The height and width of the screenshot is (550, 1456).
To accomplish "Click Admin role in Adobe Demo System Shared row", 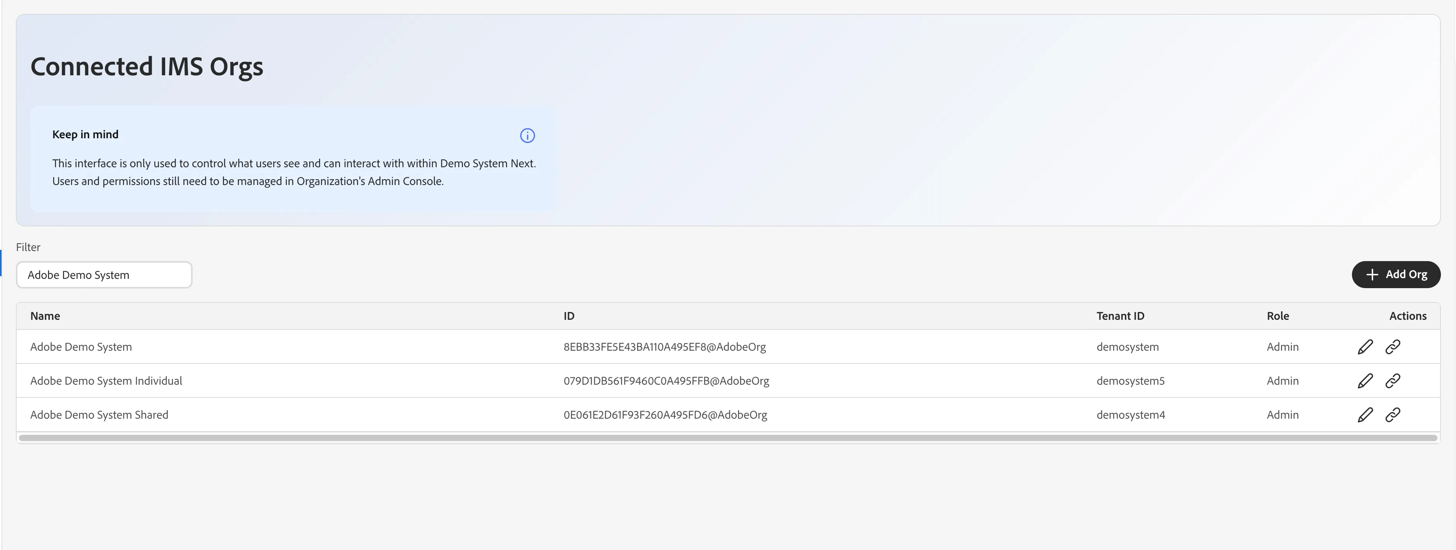I will click(1282, 414).
